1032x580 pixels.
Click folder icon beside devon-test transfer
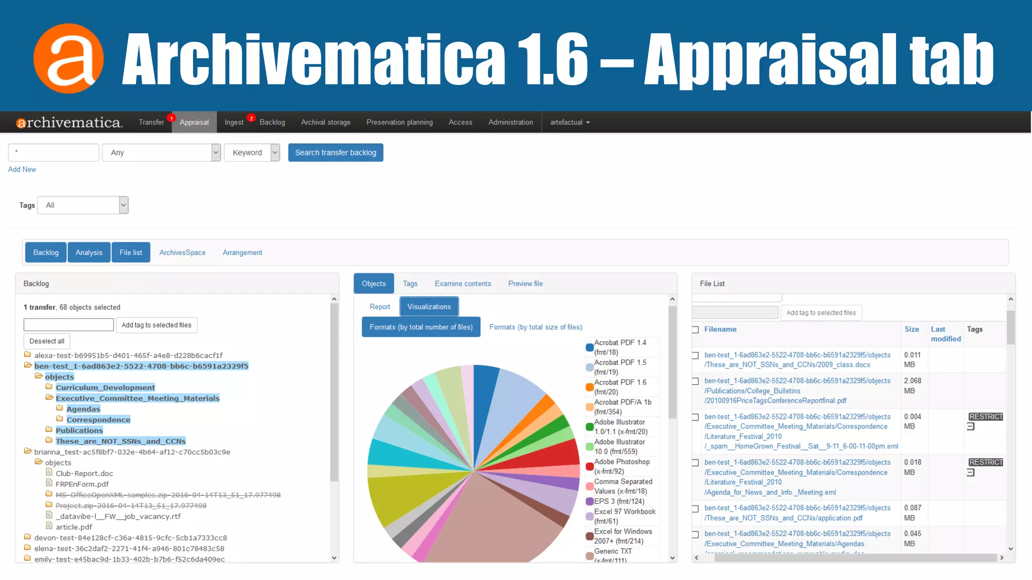pos(28,537)
